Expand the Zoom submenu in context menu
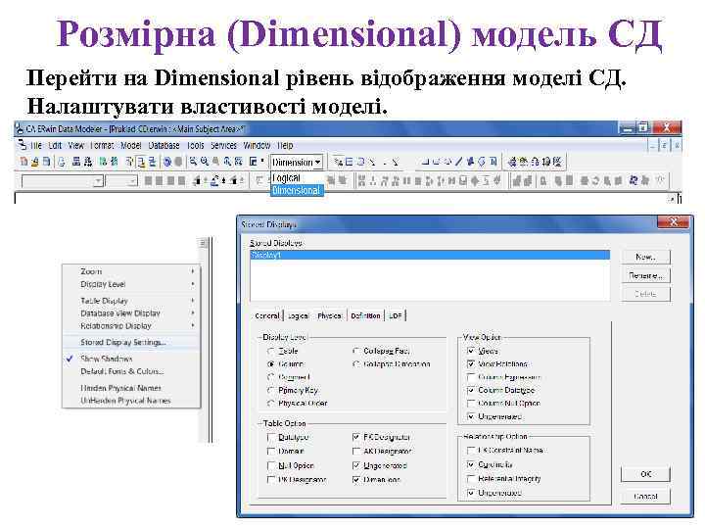This screenshot has width=705, height=529. click(131, 271)
